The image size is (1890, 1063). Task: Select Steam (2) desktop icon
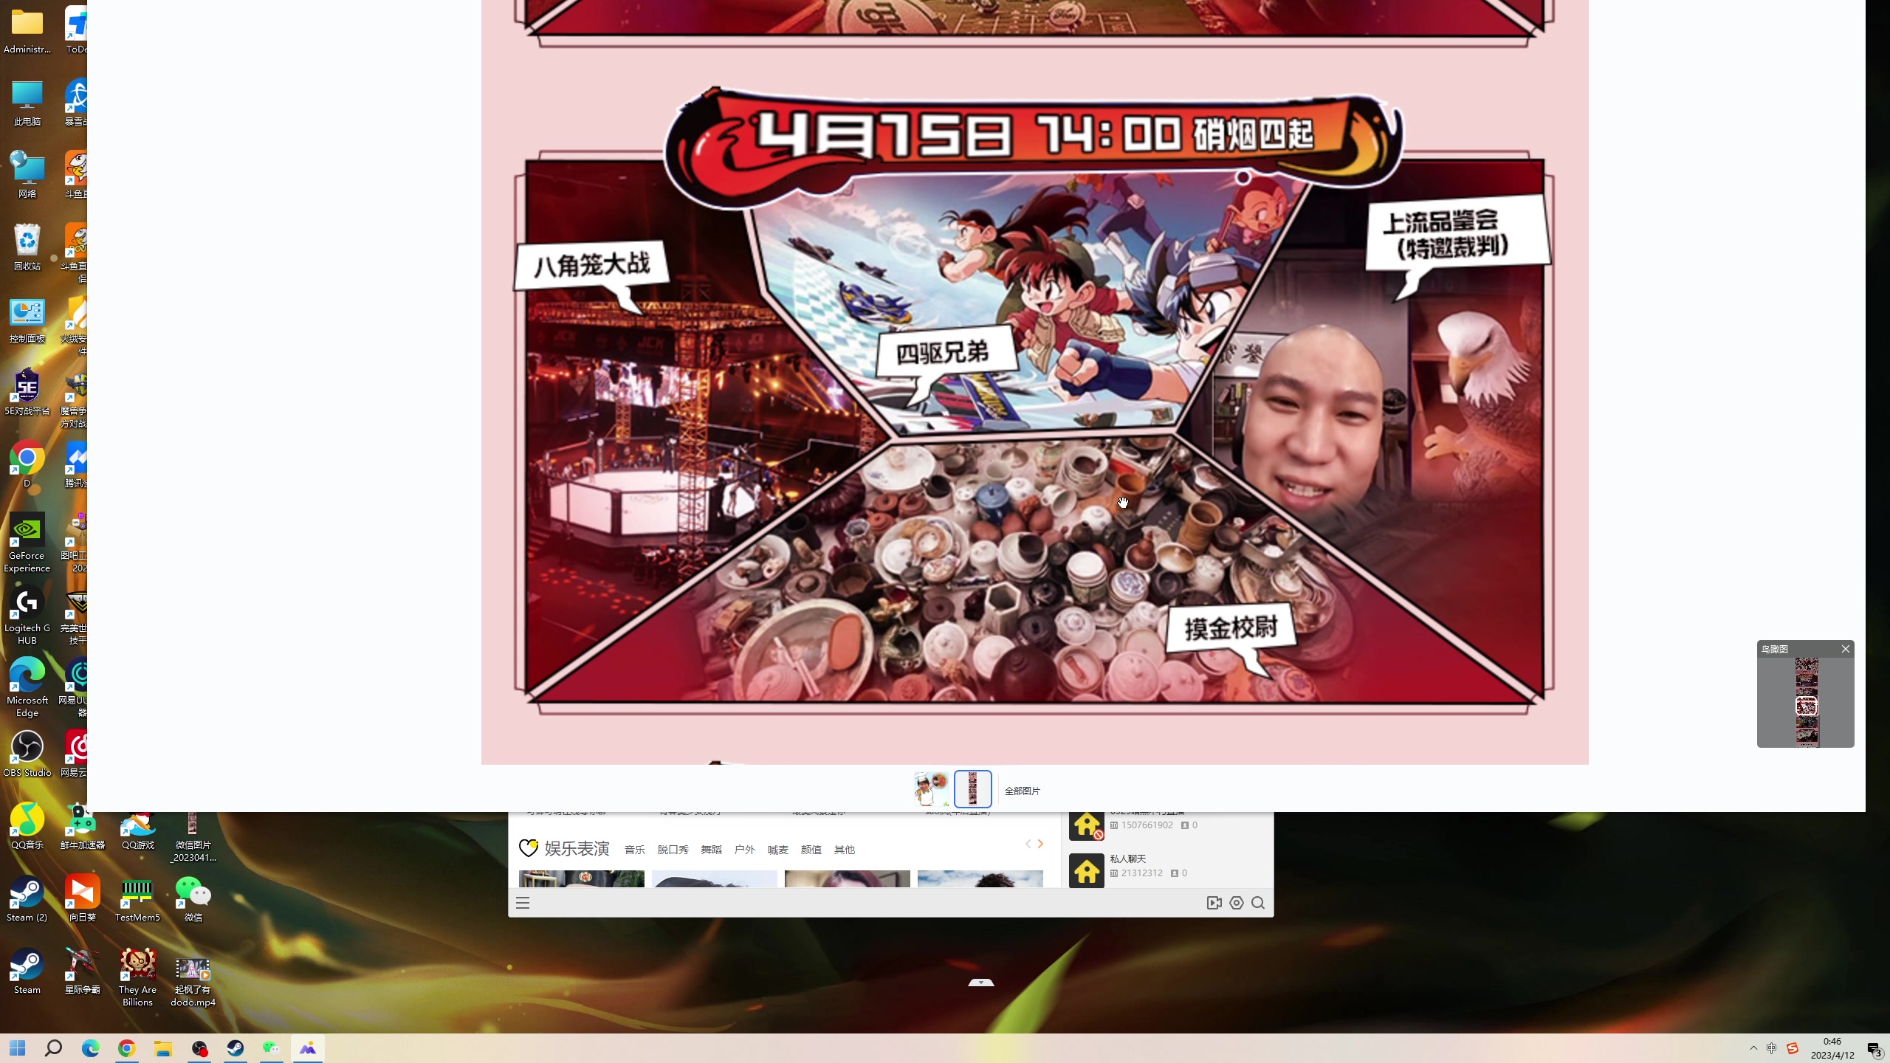(27, 899)
